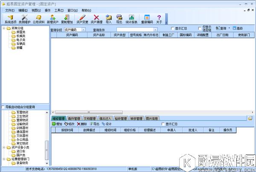Click the navigation tree vertical scrollbar thumb
Viewport: 256px width, 172px height.
point(47,150)
